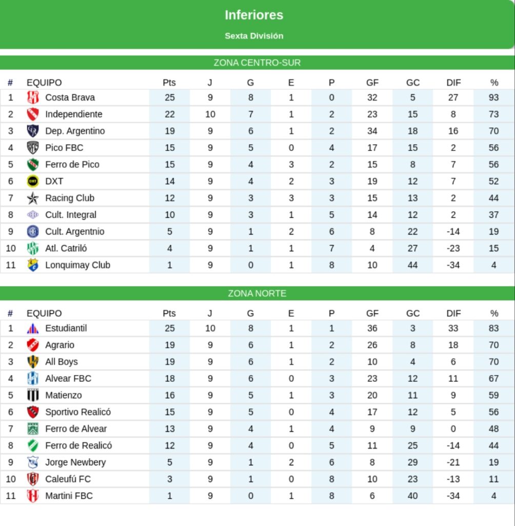Click the Lonquimay Club crest
This screenshot has height=526, width=515.
33,265
